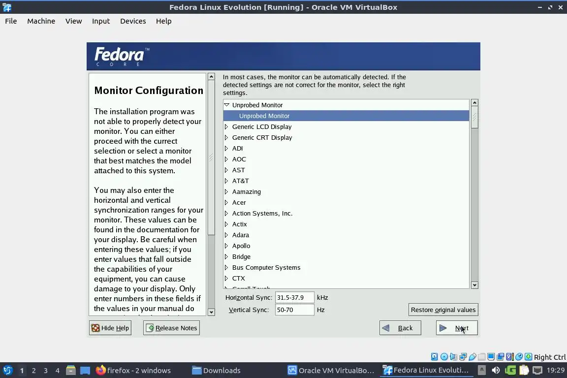Image resolution: width=567 pixels, height=378 pixels.
Task: Open the file manager taskbar launcher
Action: (x=71, y=371)
